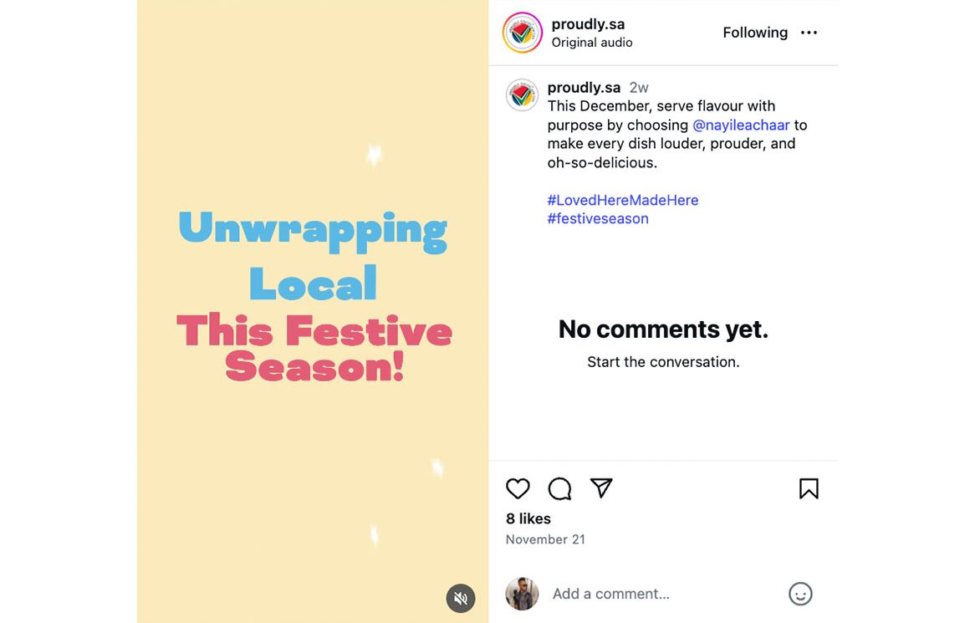Open the three-dots more options menu
975x623 pixels.
tap(809, 33)
